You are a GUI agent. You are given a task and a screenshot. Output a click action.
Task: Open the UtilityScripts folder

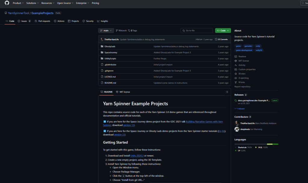[x=110, y=59]
